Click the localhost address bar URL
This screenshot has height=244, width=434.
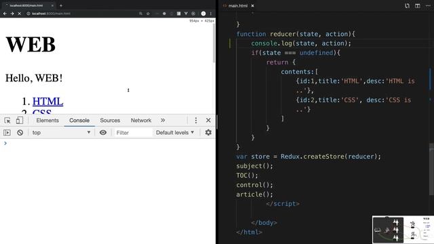51,14
